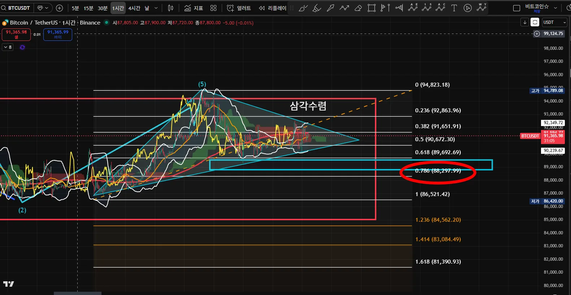Image resolution: width=571 pixels, height=295 pixels.
Task: Select the arrow drawing tool
Action: (x=330, y=8)
